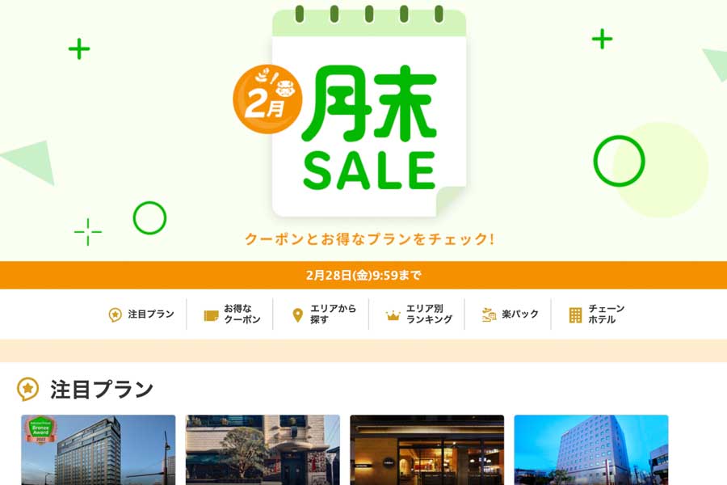Click the Bronze Award badge on first hotel
This screenshot has width=727, height=485.
click(x=41, y=430)
